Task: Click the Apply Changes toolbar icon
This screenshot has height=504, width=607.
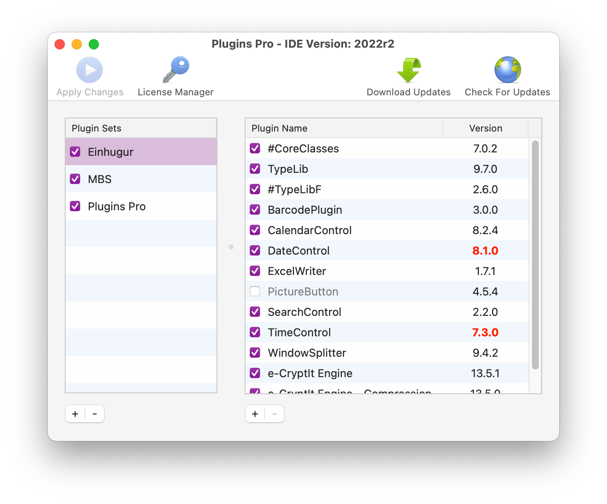Action: [90, 70]
